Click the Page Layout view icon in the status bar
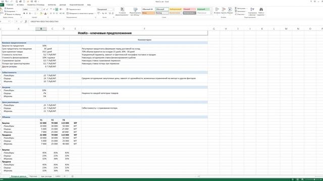This screenshot has width=323, height=181. click(x=297, y=179)
